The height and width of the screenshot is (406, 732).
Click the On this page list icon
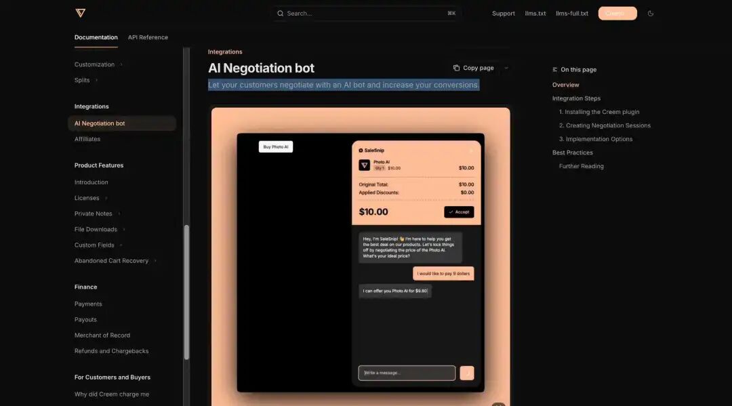pyautogui.click(x=554, y=70)
